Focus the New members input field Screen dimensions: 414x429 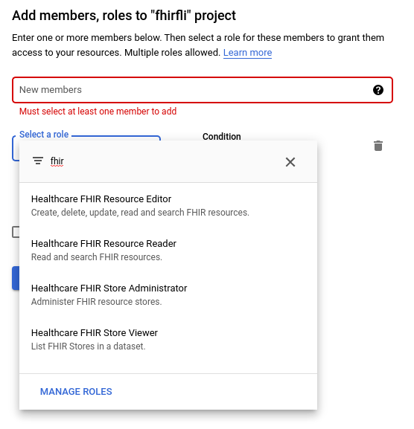click(x=203, y=90)
